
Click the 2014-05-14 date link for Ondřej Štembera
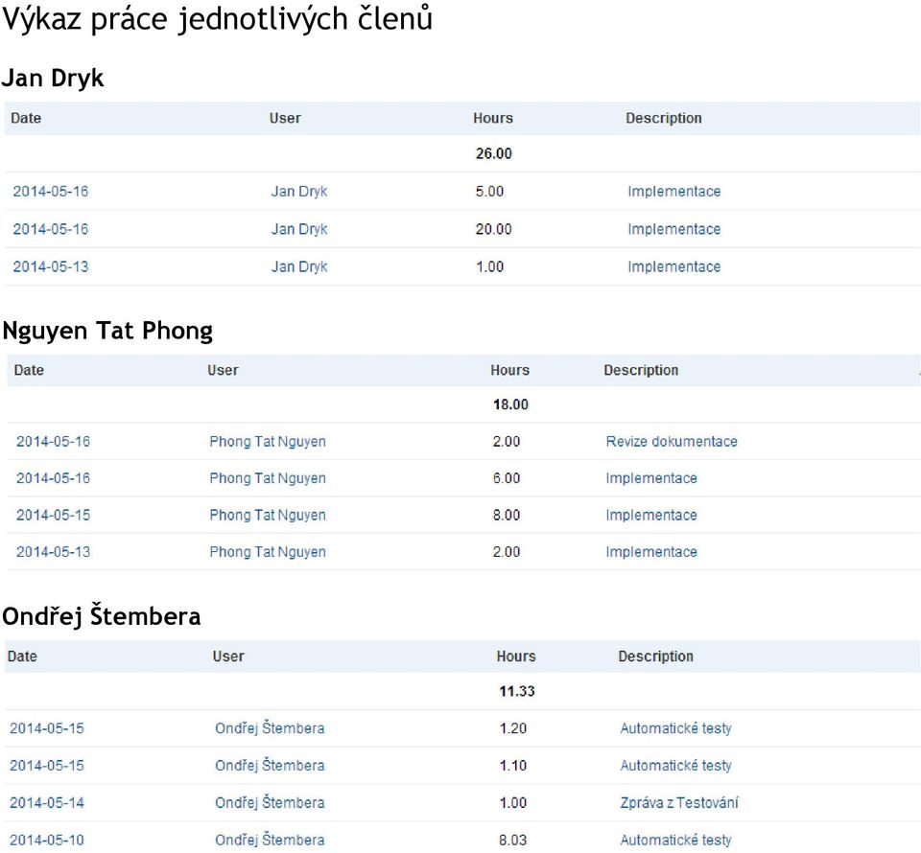(x=47, y=803)
